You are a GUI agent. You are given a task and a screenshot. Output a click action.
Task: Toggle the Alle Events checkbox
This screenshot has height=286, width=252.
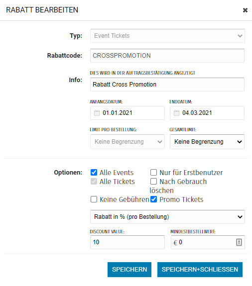tap(94, 173)
